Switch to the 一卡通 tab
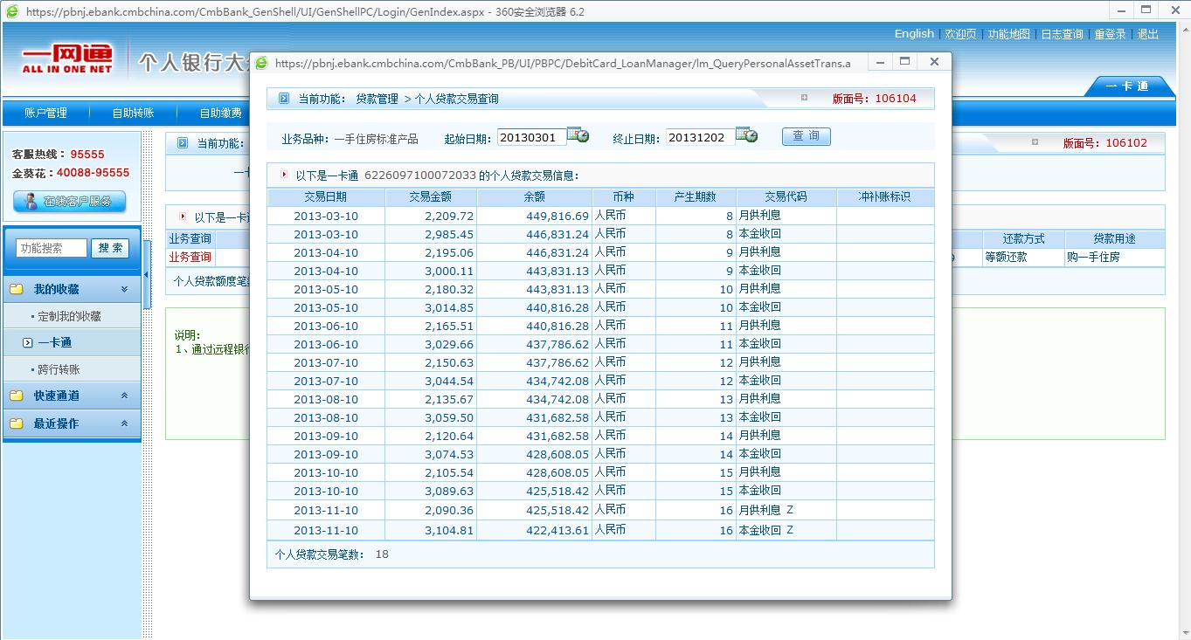Viewport: 1191px width, 640px height. (1126, 86)
